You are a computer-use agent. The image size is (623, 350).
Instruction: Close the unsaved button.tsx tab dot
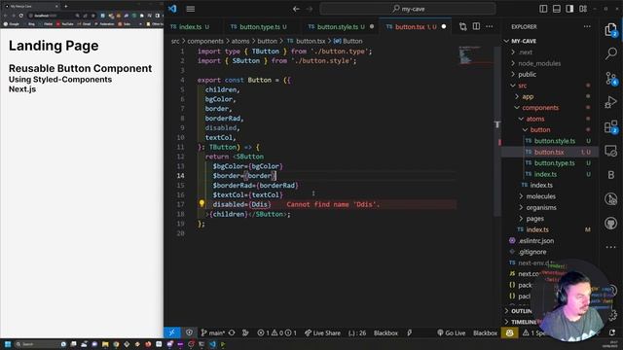pos(444,26)
